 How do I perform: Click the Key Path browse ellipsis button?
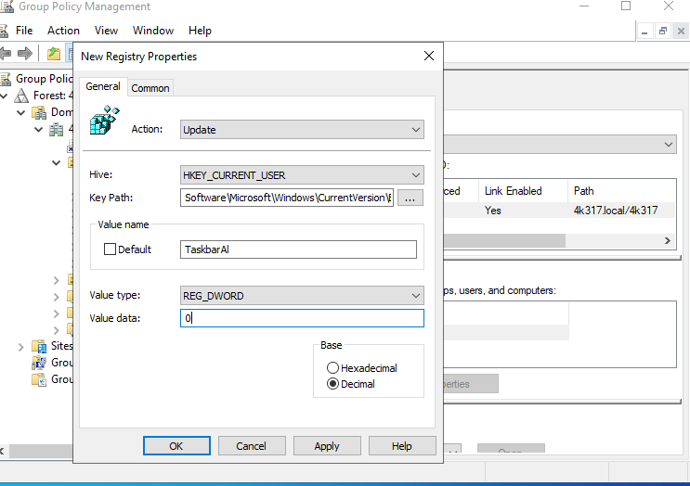point(410,198)
